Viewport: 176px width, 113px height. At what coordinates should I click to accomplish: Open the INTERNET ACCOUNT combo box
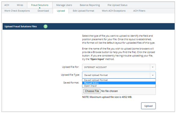[x=119, y=67]
